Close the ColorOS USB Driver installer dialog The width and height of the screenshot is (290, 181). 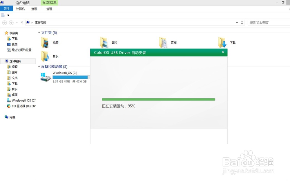click(223, 52)
